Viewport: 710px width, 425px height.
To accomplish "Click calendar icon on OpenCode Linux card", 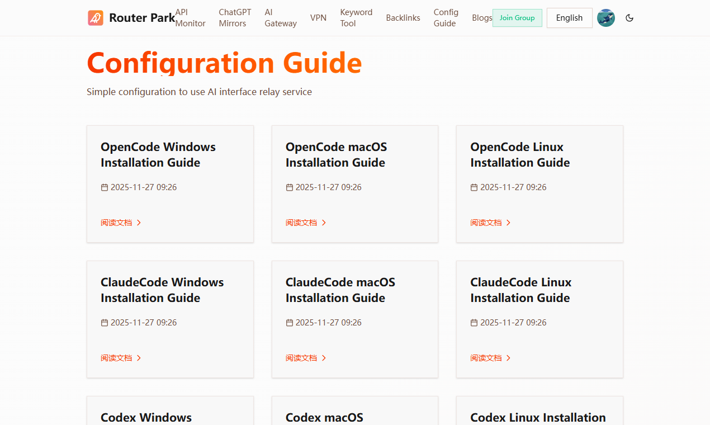I will [x=474, y=187].
